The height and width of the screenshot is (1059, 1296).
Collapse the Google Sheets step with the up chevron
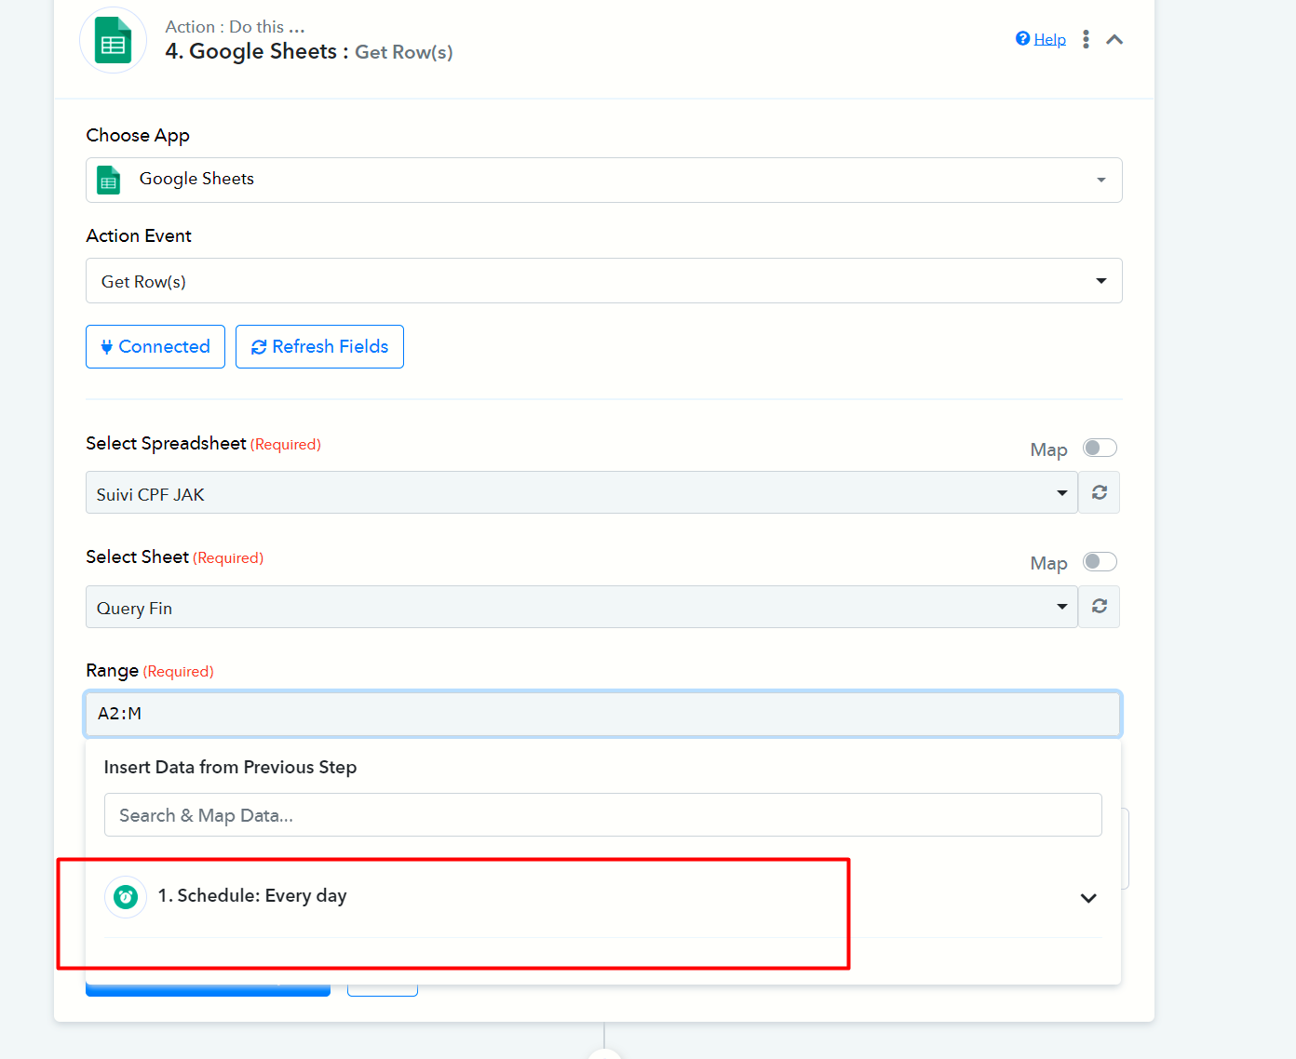click(1114, 39)
